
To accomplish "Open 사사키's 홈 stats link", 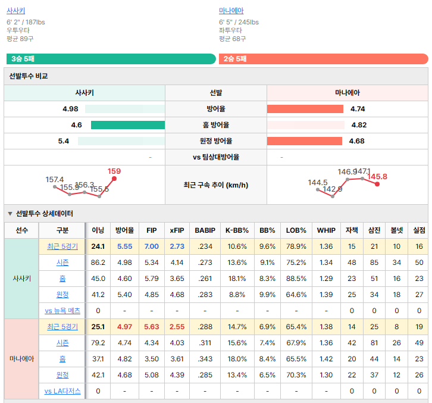I will tap(62, 279).
